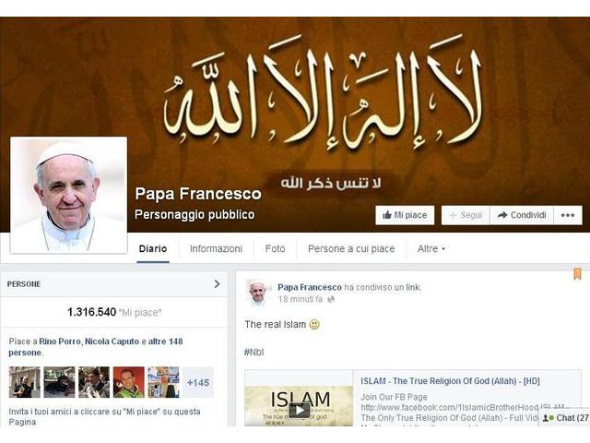This screenshot has height=443, width=590.
Task: Expand the Altre tab dropdown
Action: pyautogui.click(x=431, y=248)
